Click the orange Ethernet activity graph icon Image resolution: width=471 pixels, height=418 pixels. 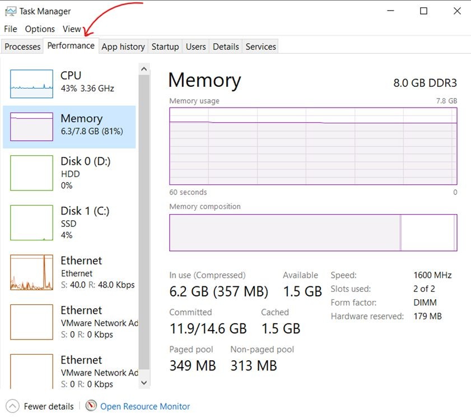(x=31, y=272)
